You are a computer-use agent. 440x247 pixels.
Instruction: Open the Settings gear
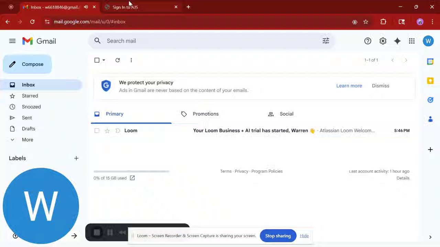383,41
